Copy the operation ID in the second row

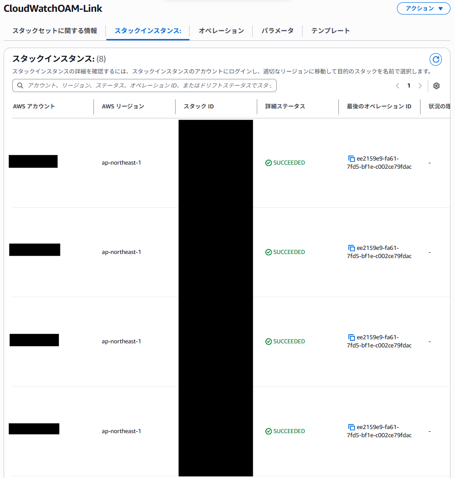pos(351,248)
